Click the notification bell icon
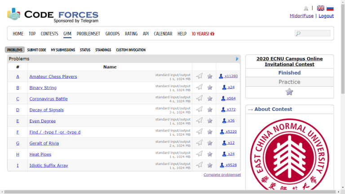The width and height of the screenshot is (345, 194). (x=306, y=8)
